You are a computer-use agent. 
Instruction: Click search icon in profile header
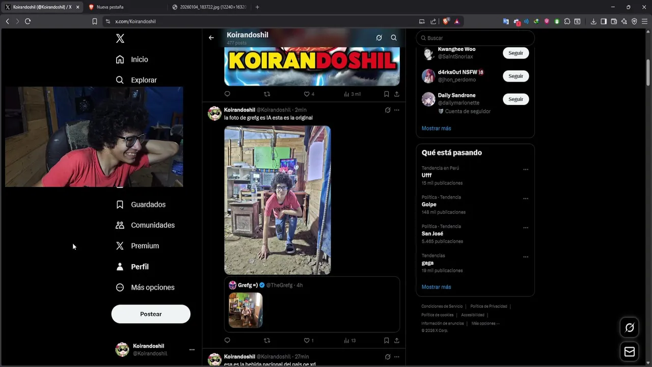click(394, 38)
